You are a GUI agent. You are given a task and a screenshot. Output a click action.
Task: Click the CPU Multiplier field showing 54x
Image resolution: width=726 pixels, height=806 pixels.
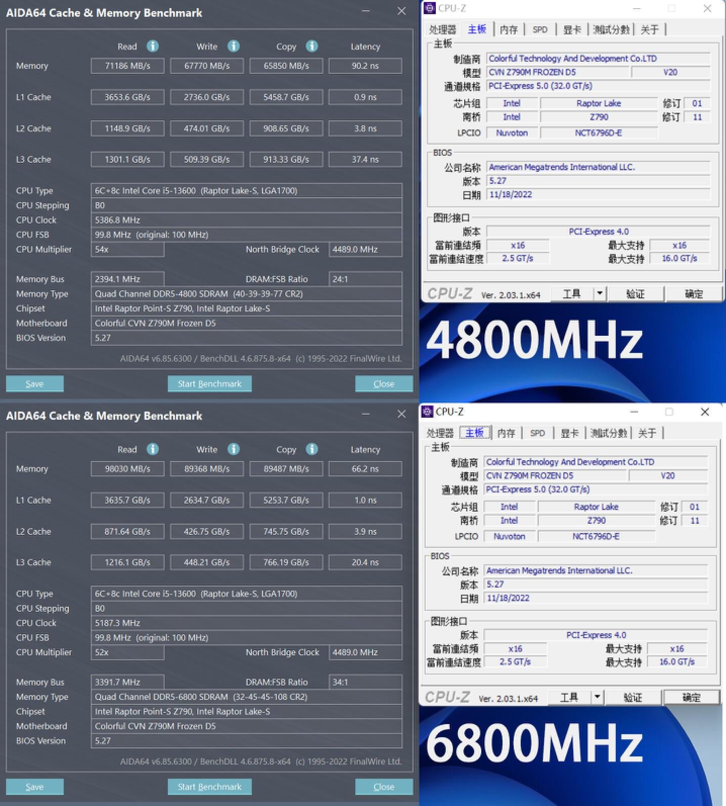[x=127, y=249]
